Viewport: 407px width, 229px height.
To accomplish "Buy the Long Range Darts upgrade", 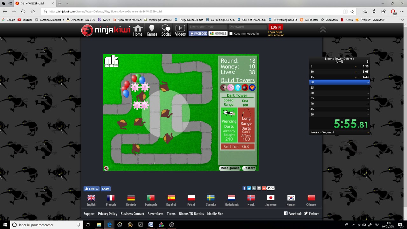I will coord(246,125).
